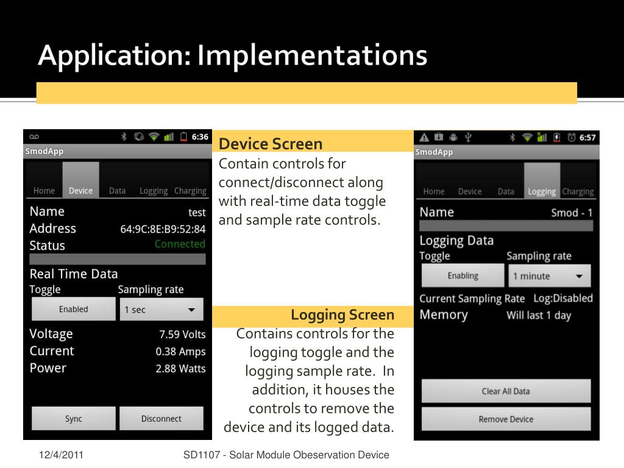This screenshot has width=624, height=468.
Task: Click the SD1107 footer title text
Action: tap(286, 455)
